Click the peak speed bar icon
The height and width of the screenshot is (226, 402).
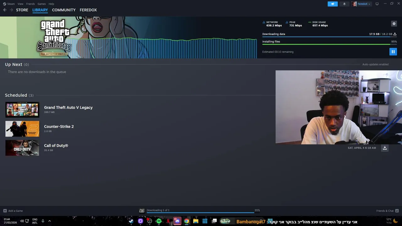click(x=287, y=22)
